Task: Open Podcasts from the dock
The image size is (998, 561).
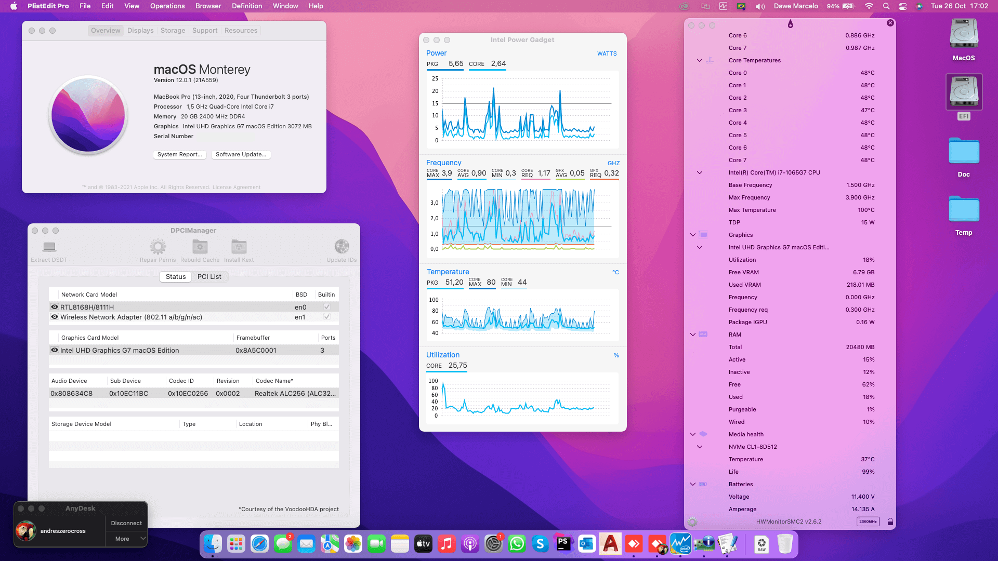Action: click(470, 544)
